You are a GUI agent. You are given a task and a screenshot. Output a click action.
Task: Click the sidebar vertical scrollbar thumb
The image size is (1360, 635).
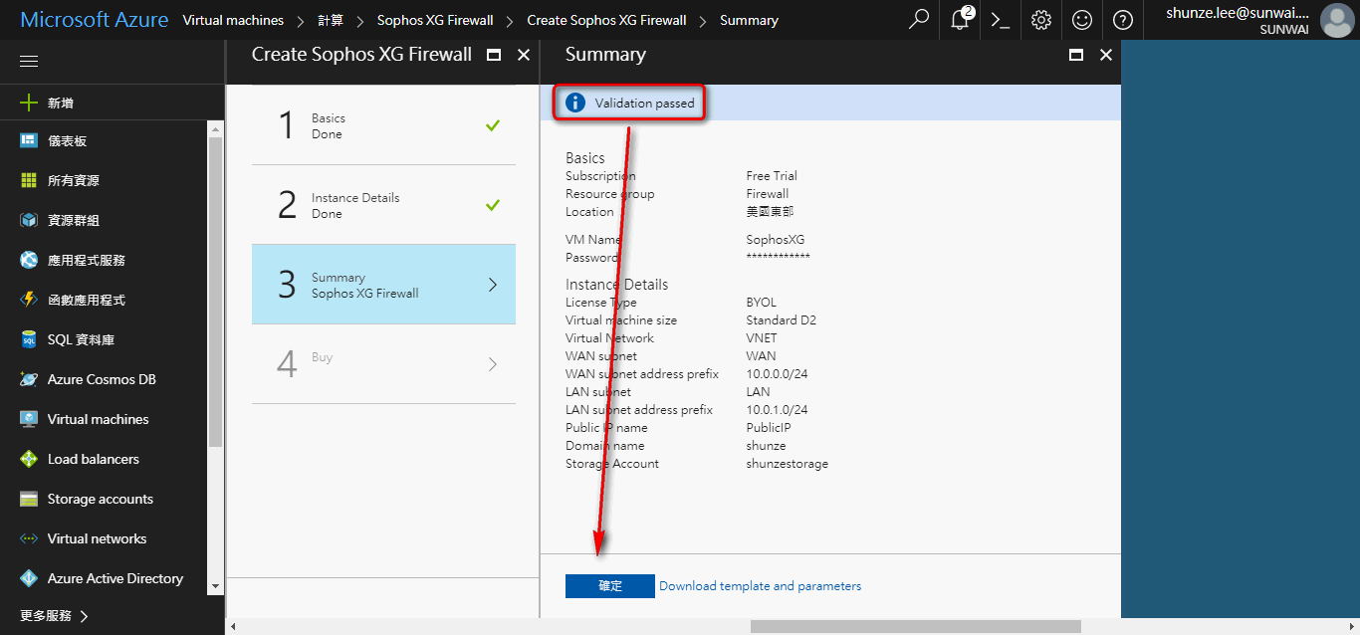click(215, 293)
